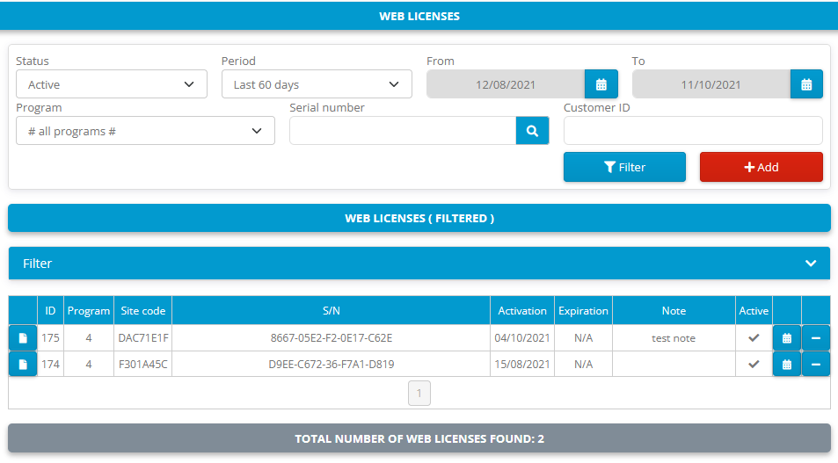Toggle Active checkmark for license 175
Image resolution: width=838 pixels, height=463 pixels.
pos(754,337)
